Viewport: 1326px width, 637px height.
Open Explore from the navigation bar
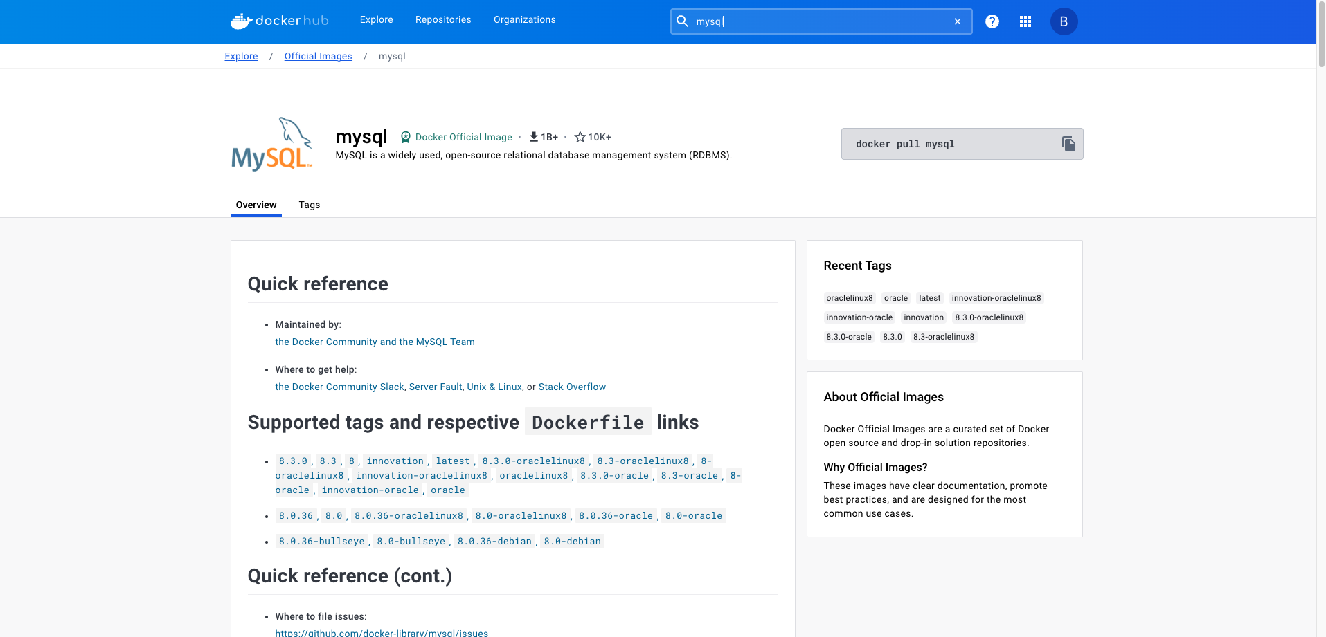point(376,19)
